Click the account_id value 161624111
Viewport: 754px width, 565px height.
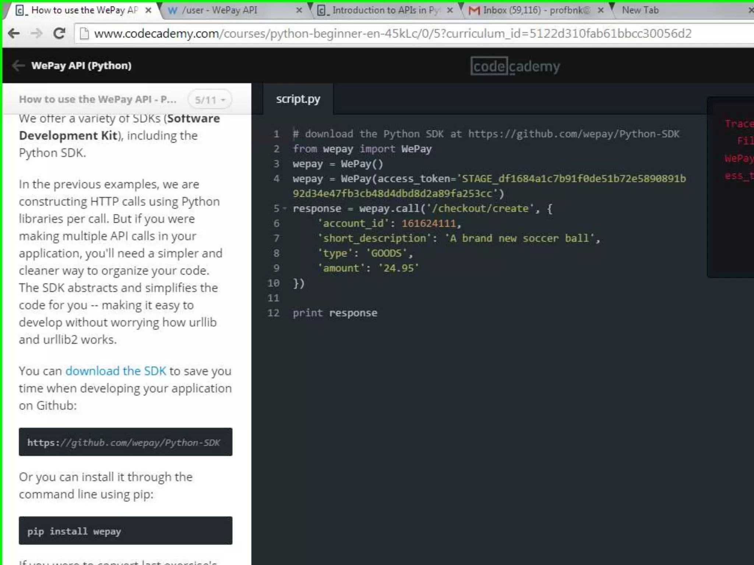[x=429, y=224]
